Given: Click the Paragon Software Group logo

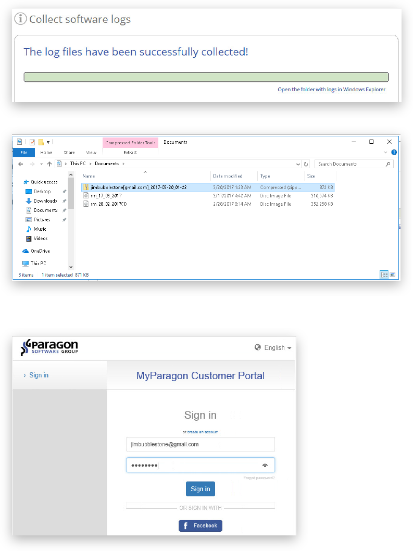Looking at the screenshot, I should (x=49, y=347).
